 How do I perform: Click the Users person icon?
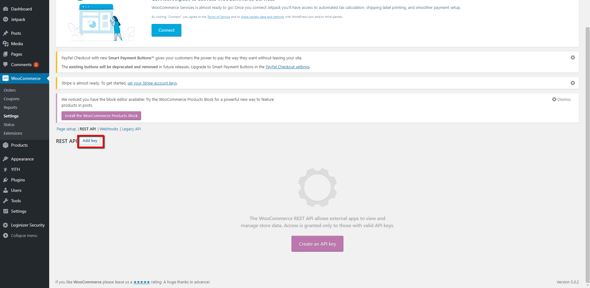pos(6,190)
